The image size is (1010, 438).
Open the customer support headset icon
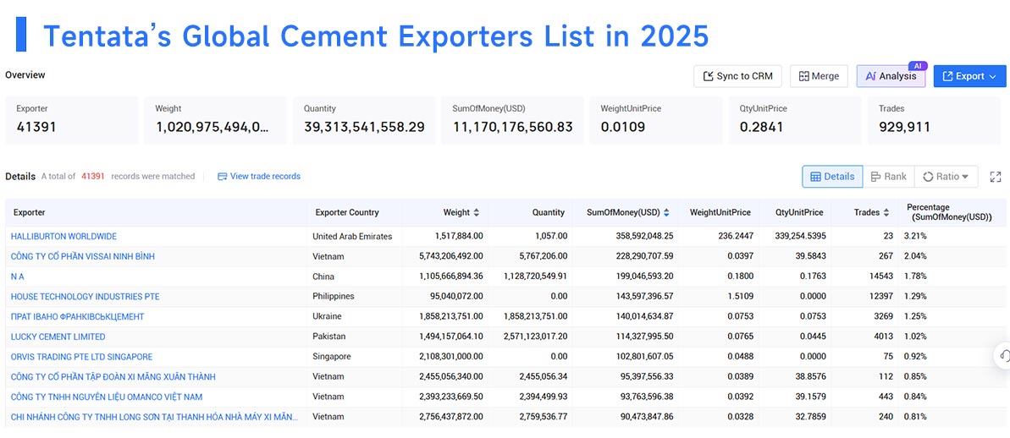pos(1003,356)
